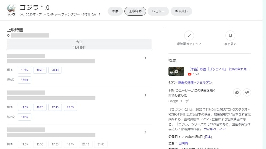
Task: Select the 17:40 IMAX showtime
Action: click(x=24, y=80)
